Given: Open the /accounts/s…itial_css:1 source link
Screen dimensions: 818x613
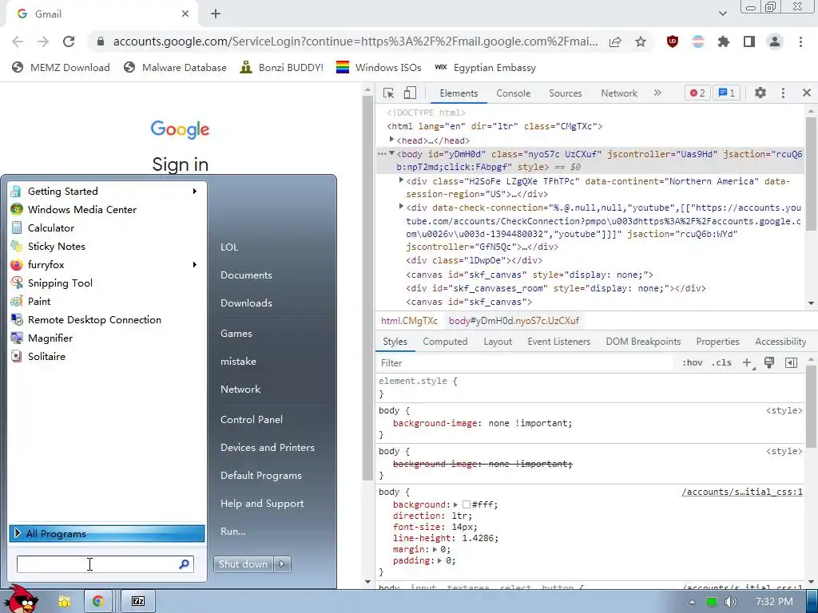Looking at the screenshot, I should pyautogui.click(x=742, y=492).
